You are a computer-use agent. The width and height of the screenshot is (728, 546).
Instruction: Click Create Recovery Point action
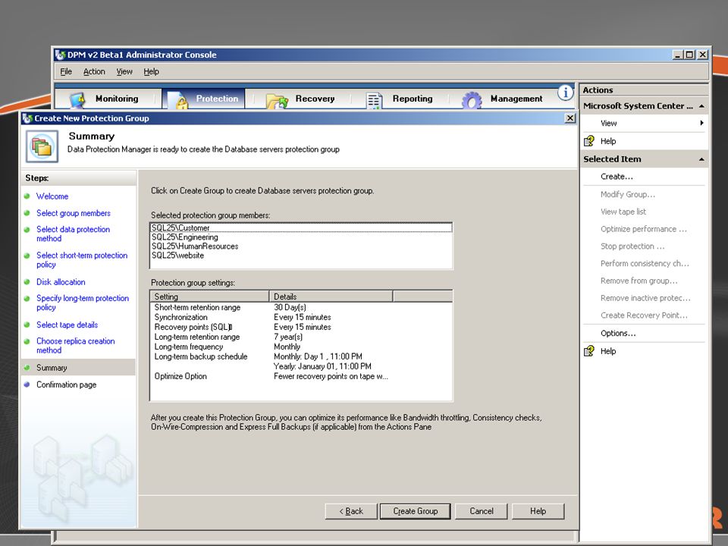(x=644, y=315)
